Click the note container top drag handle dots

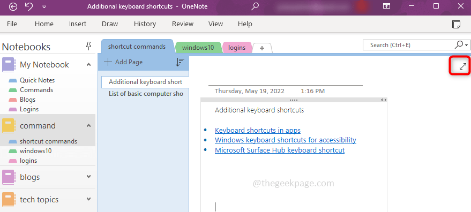pos(294,100)
